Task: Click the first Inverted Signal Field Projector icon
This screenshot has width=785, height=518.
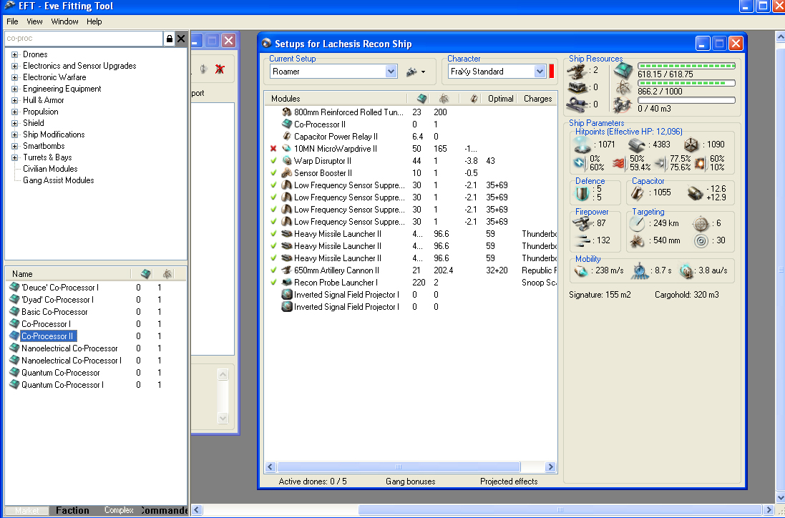Action: coord(287,295)
